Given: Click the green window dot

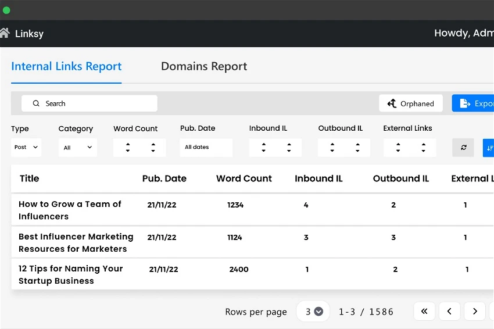Looking at the screenshot, I should [6, 10].
